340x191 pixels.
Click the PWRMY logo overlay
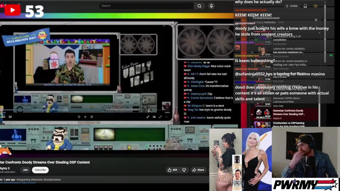pyautogui.click(x=305, y=184)
